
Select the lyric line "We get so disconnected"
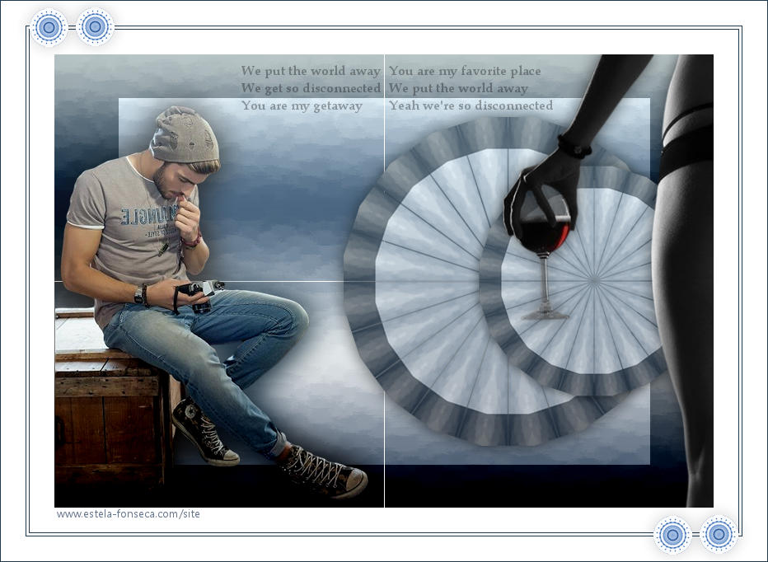(x=311, y=88)
